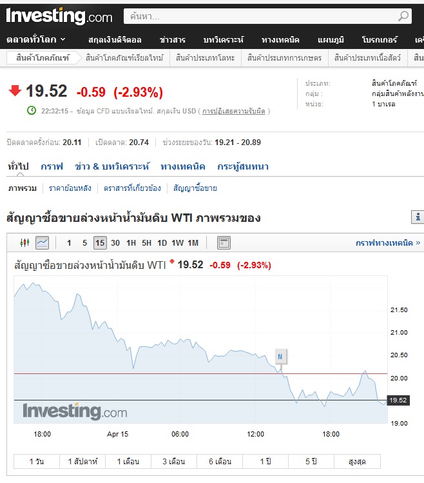Click the green clock icon

coord(32,110)
